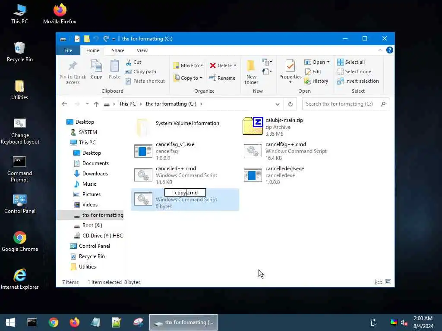Select System Volume Information folder
This screenshot has width=442, height=331.
pyautogui.click(x=185, y=127)
